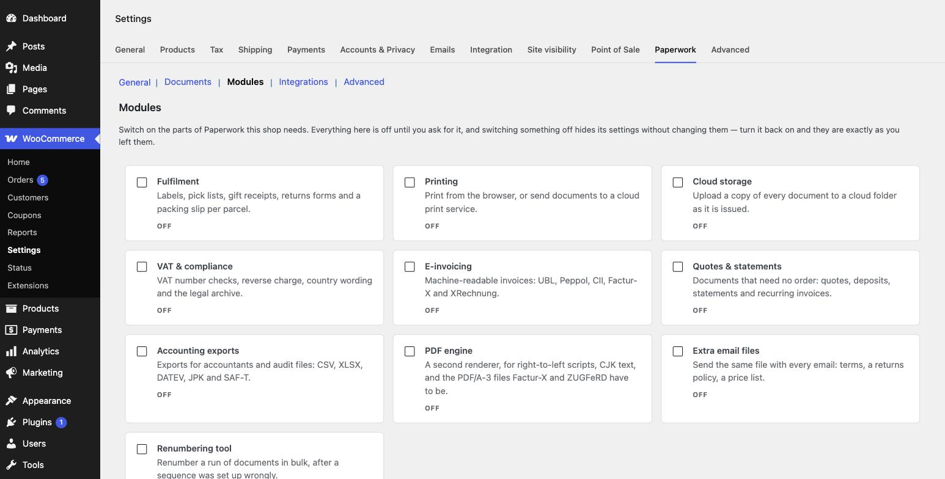This screenshot has height=479, width=945.
Task: Click the Plugins update badge 1
Action: (x=61, y=422)
